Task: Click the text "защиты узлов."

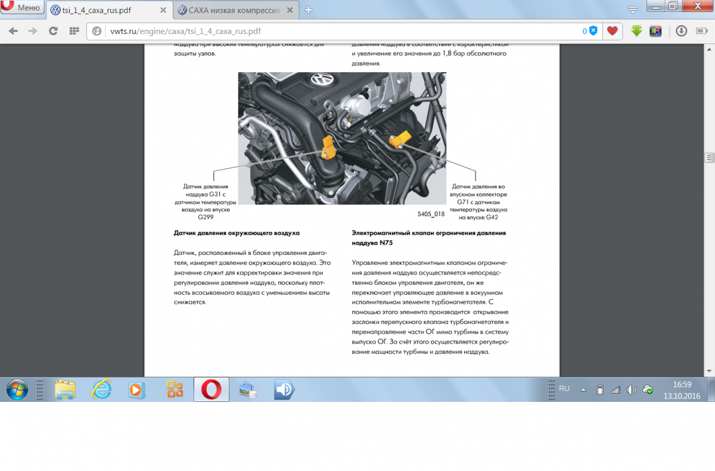Action: click(195, 54)
